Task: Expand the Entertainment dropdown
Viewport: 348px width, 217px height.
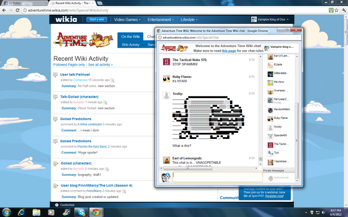Action: pos(160,20)
